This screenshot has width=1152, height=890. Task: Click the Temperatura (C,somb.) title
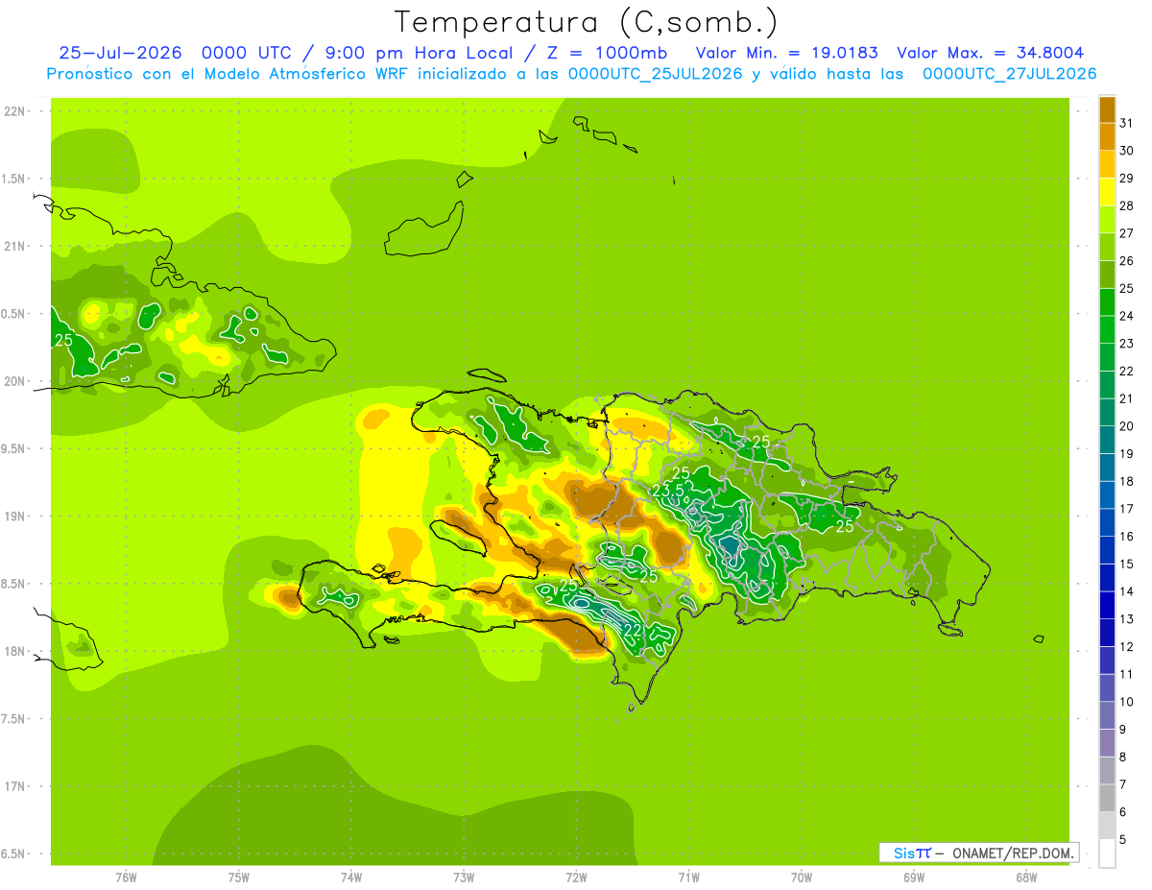tap(587, 22)
